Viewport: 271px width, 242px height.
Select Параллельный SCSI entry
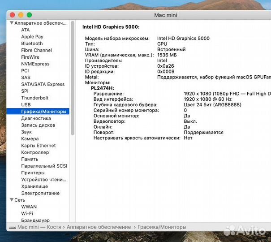tap(44, 166)
